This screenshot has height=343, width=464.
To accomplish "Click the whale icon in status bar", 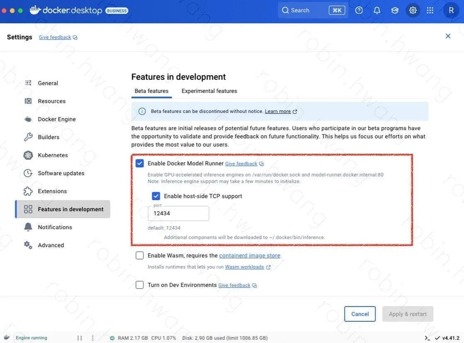I will [x=7, y=338].
